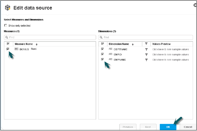
Task: Select the EMPNAME dimension name
Action: pos(120,60)
